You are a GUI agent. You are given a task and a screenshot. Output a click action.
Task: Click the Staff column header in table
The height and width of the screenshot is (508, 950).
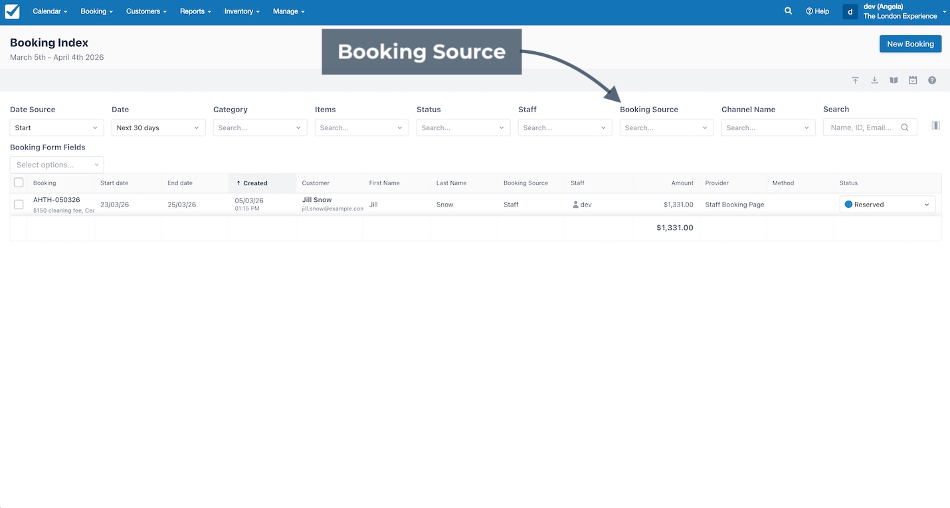[598, 183]
